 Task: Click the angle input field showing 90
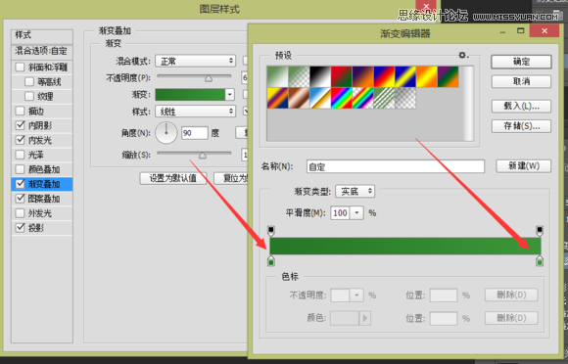[195, 133]
